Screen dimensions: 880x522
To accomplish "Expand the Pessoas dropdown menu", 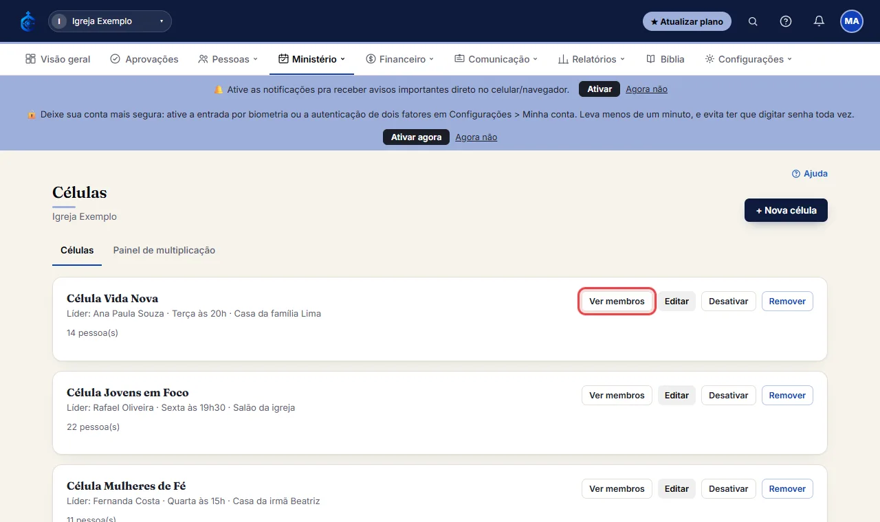I will click(x=228, y=59).
